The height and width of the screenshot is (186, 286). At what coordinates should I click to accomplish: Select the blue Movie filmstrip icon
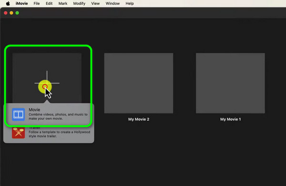pos(19,114)
